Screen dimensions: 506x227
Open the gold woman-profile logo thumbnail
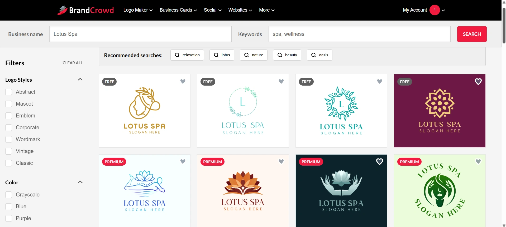click(145, 111)
